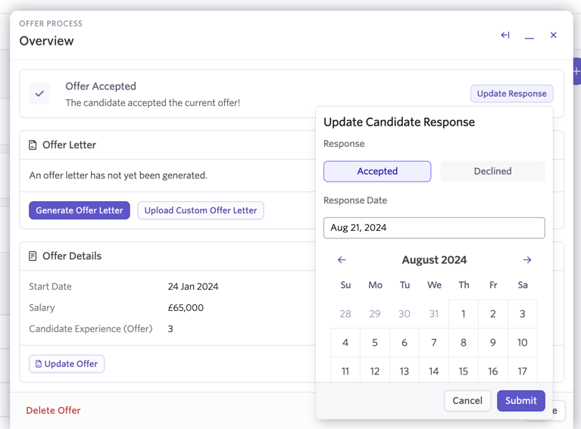Image resolution: width=581 pixels, height=429 pixels.
Task: Choose August 14 as response date
Action: point(434,371)
